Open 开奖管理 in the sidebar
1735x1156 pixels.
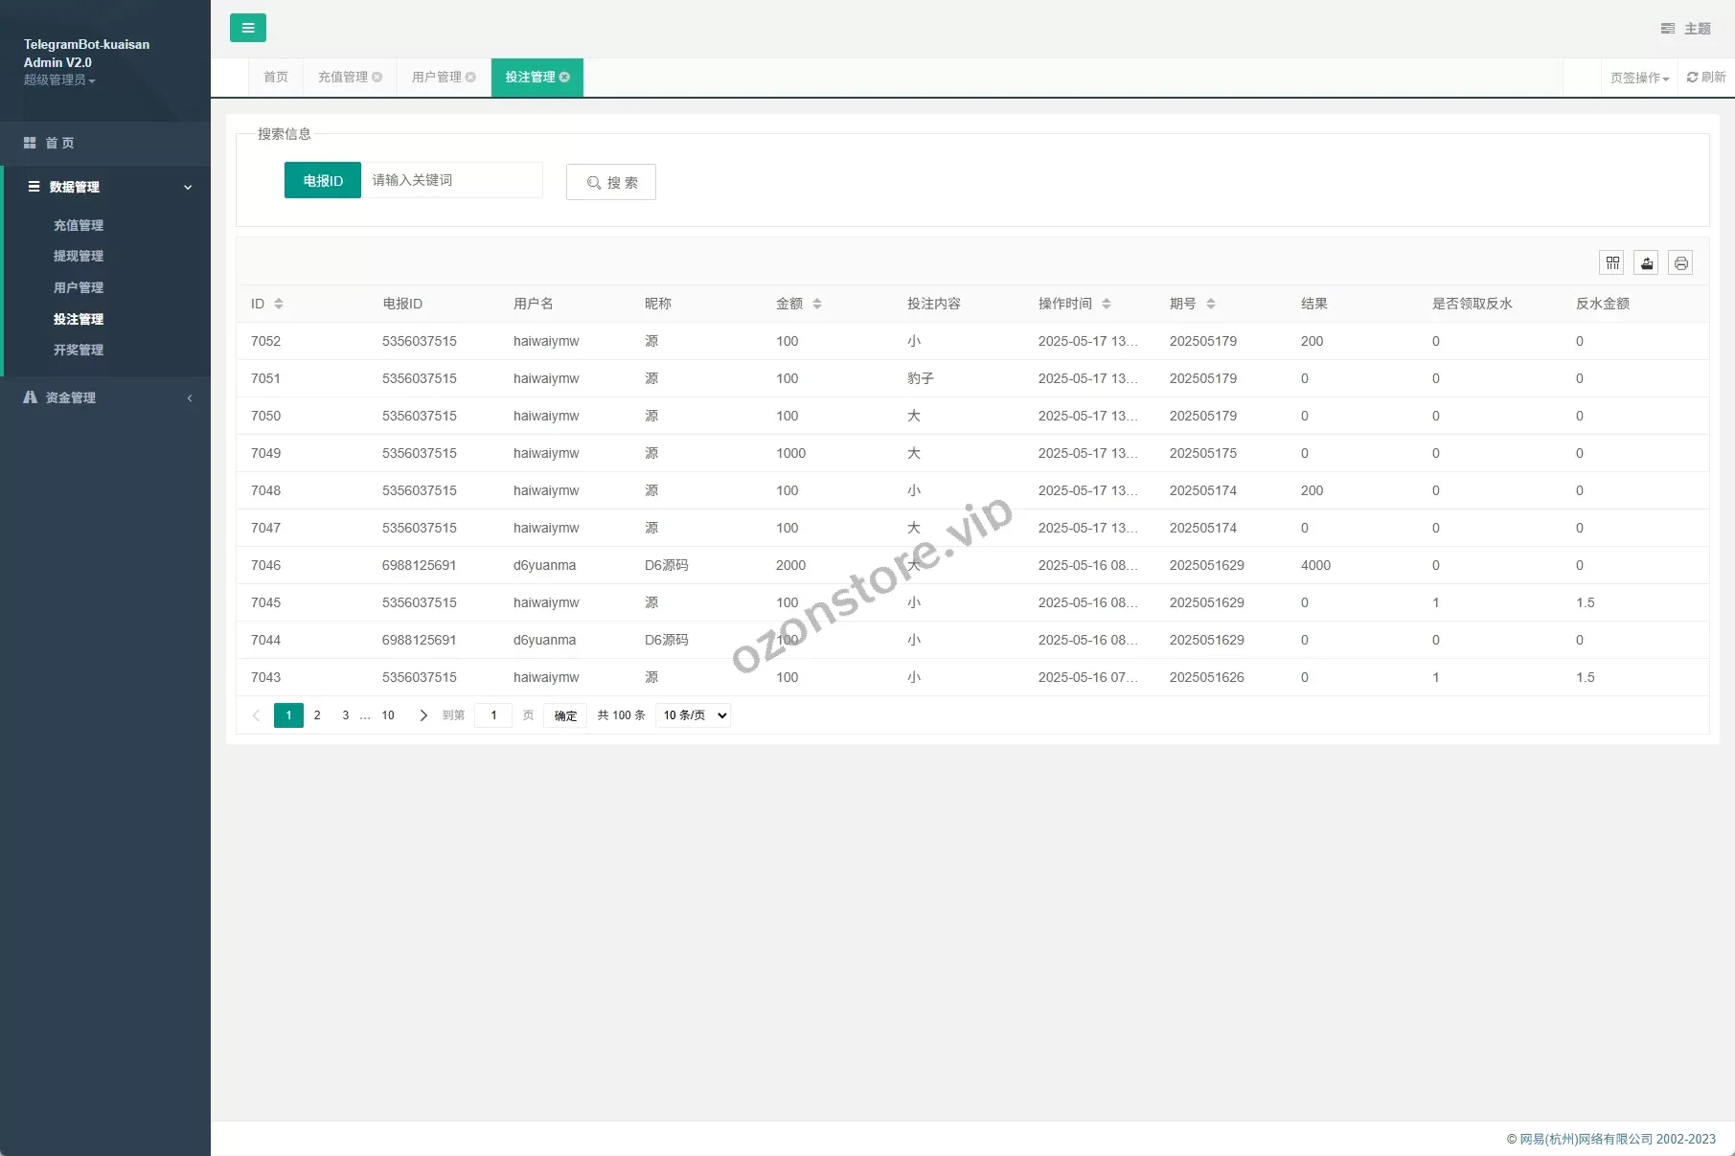[79, 350]
